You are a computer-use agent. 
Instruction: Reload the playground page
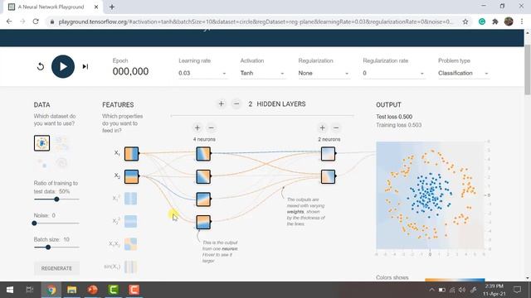coord(36,22)
